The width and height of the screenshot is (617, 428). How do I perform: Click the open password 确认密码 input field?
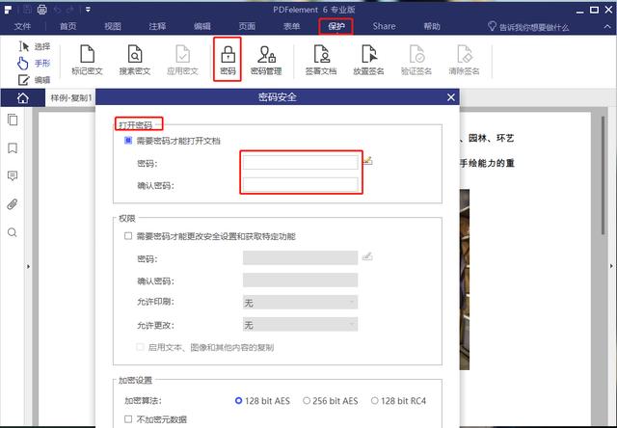click(300, 184)
